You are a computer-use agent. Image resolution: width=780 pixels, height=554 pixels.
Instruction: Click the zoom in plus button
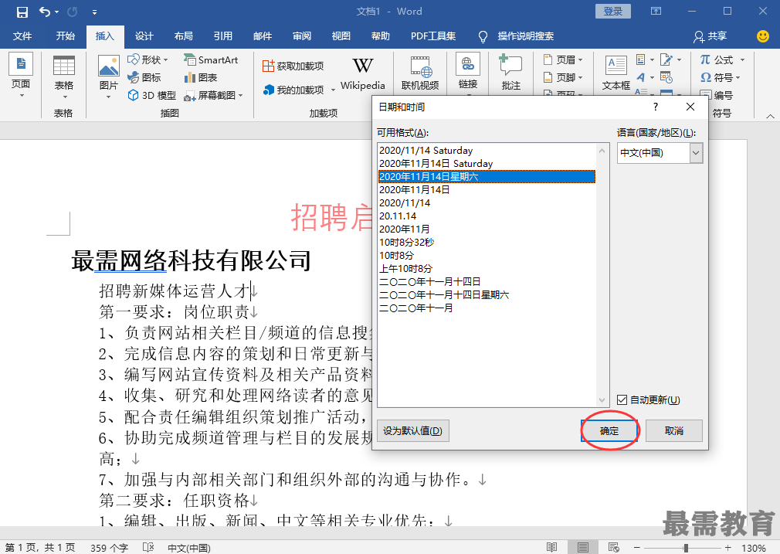[x=728, y=548]
